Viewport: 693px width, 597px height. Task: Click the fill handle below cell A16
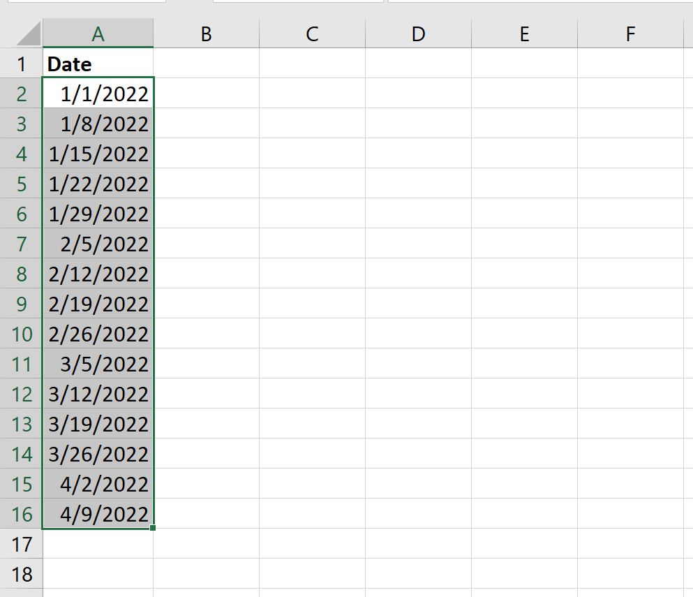(153, 528)
